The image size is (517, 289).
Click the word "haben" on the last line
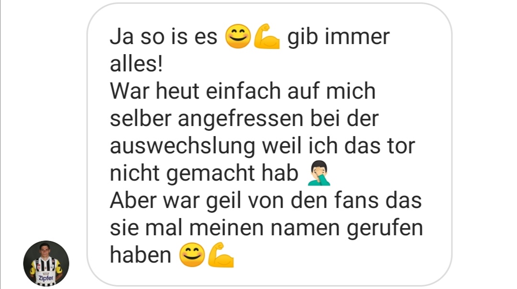pyautogui.click(x=140, y=255)
